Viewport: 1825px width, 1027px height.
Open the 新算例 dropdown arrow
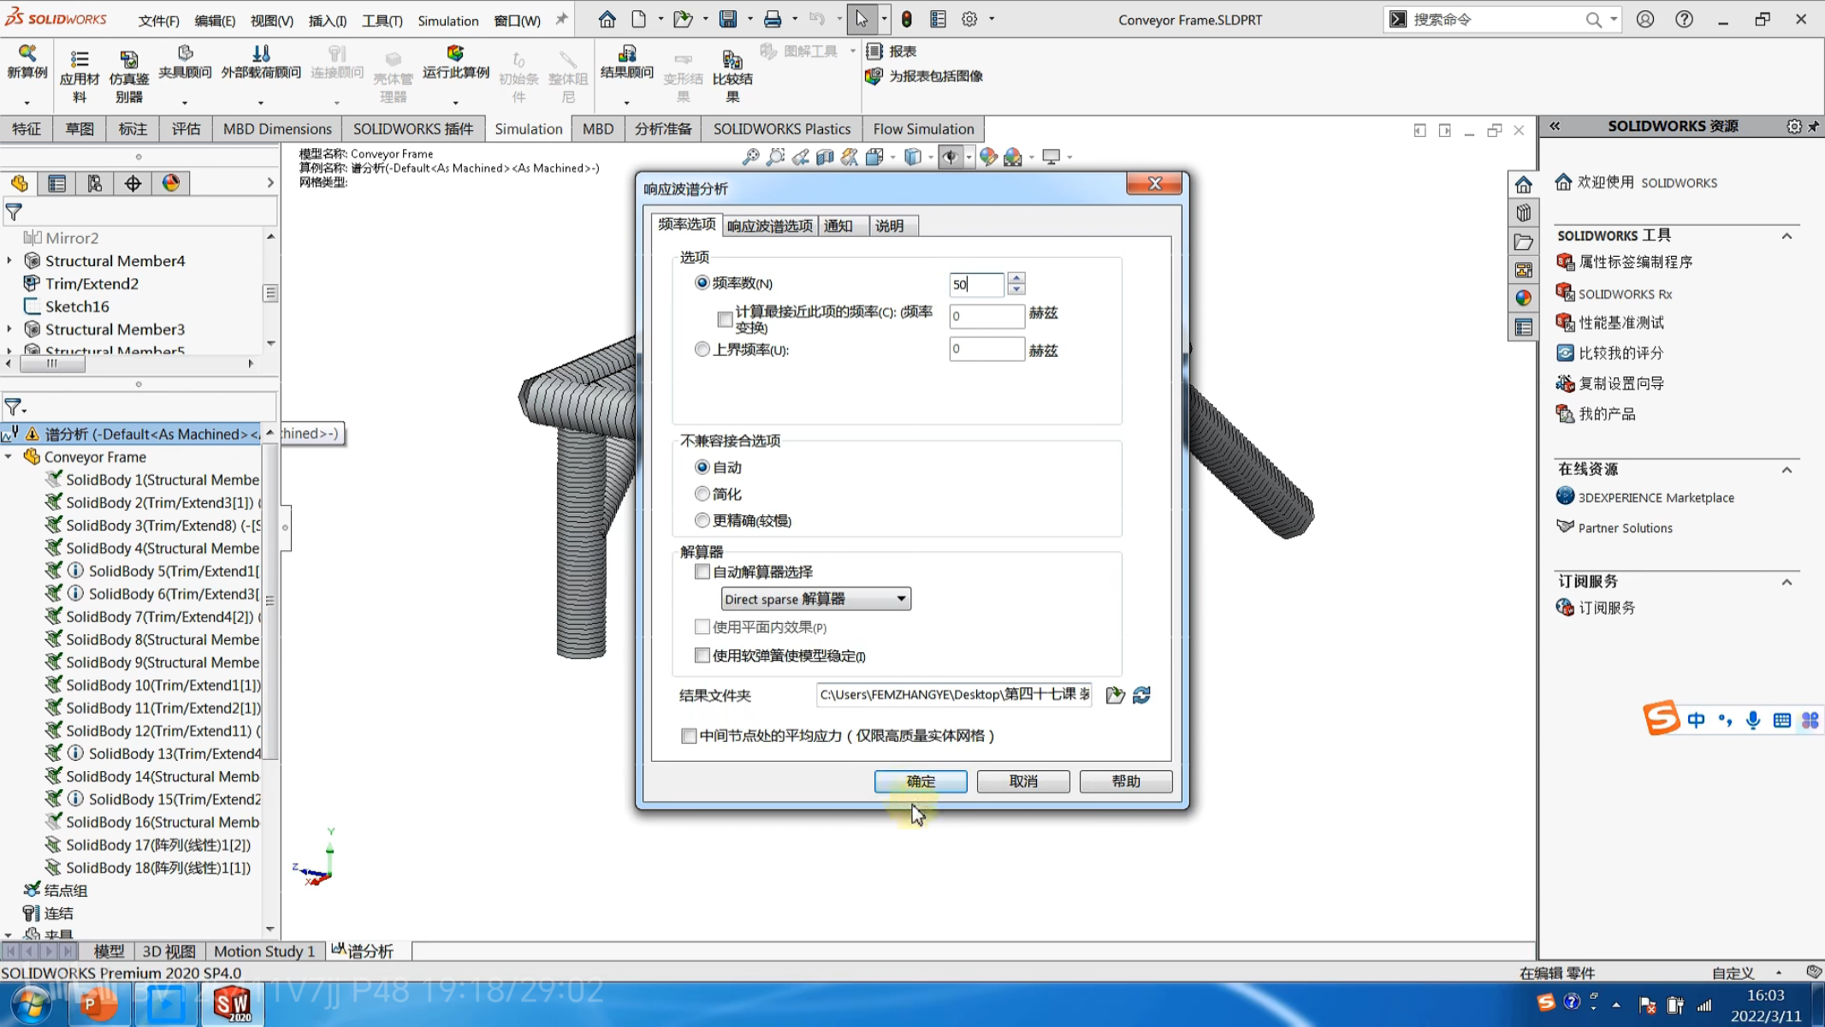point(27,104)
